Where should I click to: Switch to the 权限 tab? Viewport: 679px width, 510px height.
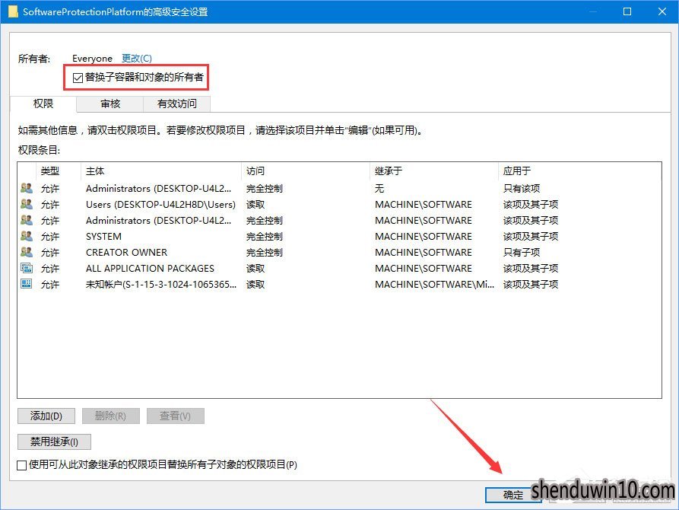[x=43, y=104]
